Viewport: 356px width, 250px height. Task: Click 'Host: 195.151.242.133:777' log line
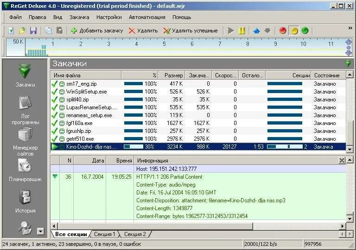pyautogui.click(x=166, y=169)
